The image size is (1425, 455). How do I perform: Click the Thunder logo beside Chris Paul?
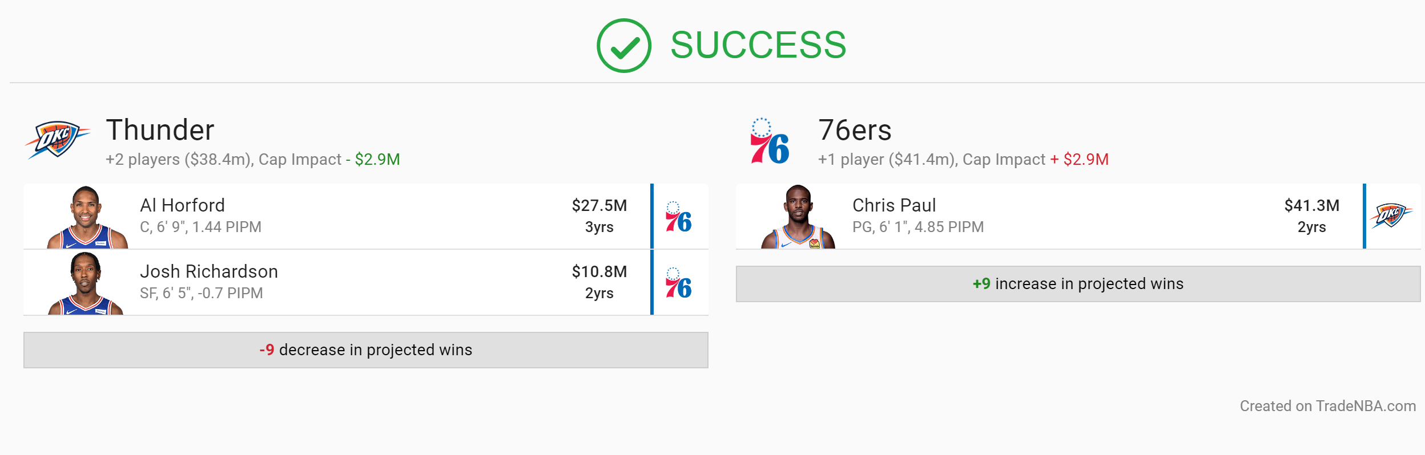pos(1391,216)
